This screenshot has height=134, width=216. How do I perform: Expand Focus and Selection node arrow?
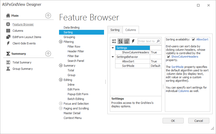coord(61,103)
